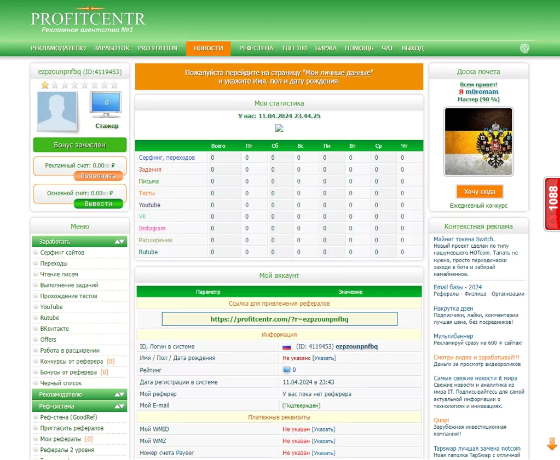Click the user avatar silhouette image
The height and width of the screenshot is (460, 560).
click(x=57, y=111)
